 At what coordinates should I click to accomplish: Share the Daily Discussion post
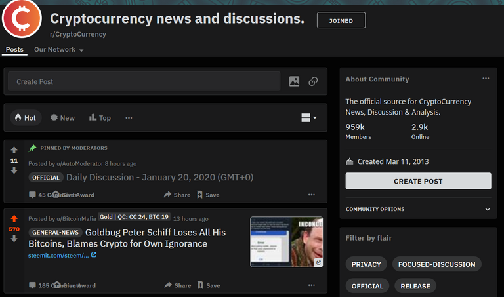[177, 195]
